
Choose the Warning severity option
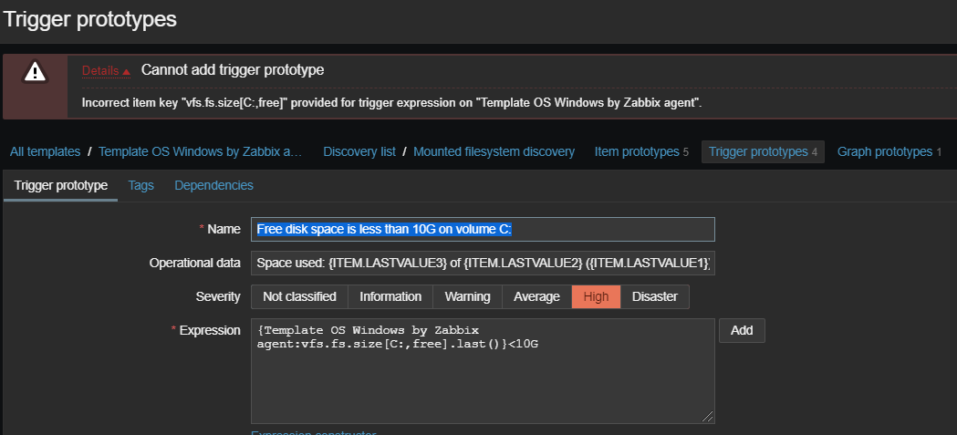467,296
